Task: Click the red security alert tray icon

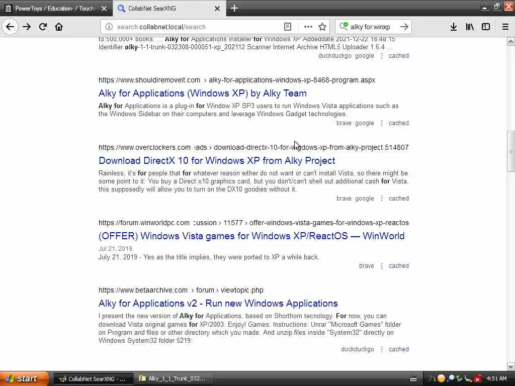Action: tap(478, 379)
